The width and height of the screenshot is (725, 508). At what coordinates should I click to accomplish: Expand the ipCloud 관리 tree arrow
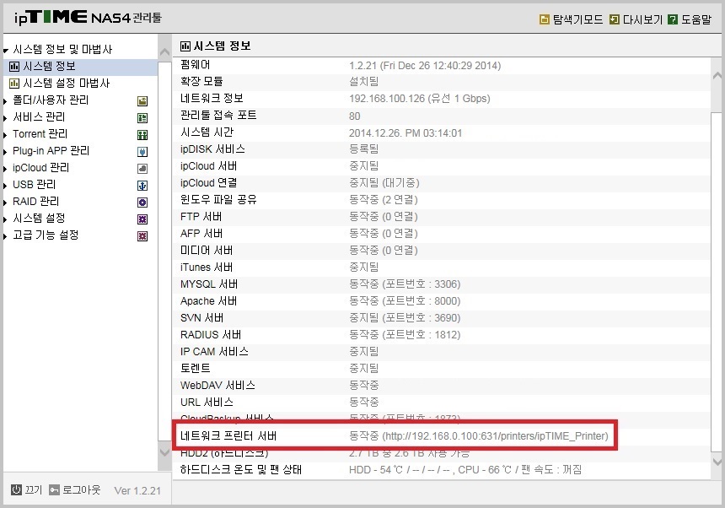coord(5,169)
